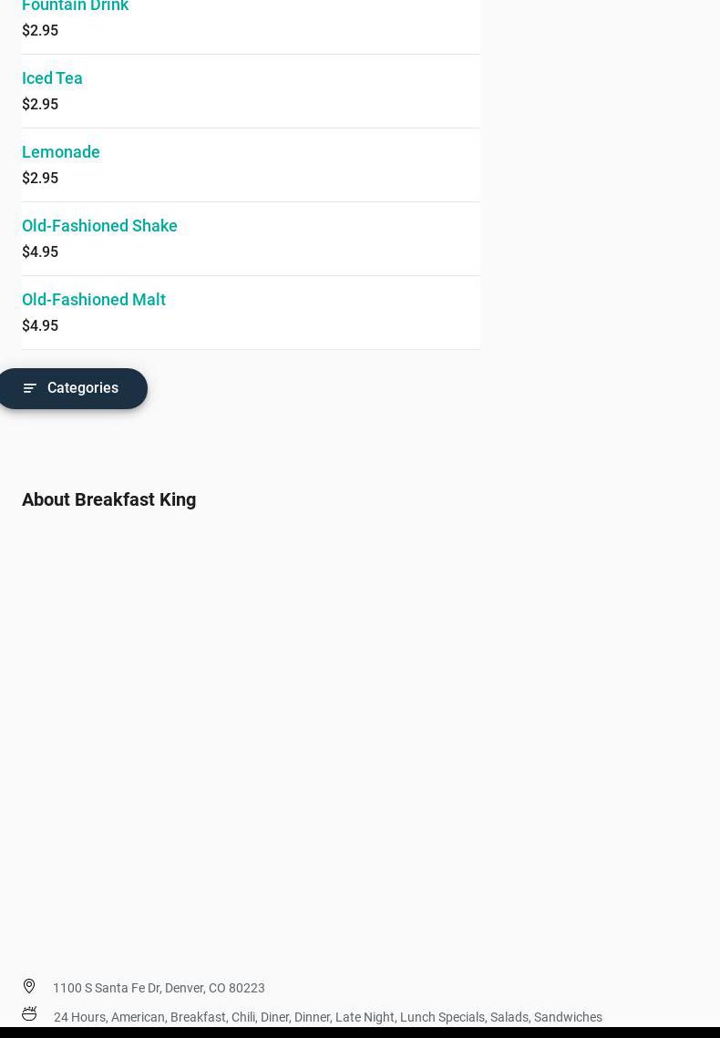Image resolution: width=720 pixels, height=1038 pixels.
Task: Click the Fountain Drink $2.95 price
Action: click(x=40, y=31)
